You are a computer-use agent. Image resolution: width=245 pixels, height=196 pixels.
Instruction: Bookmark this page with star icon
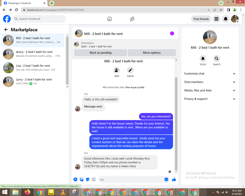(x=221, y=10)
